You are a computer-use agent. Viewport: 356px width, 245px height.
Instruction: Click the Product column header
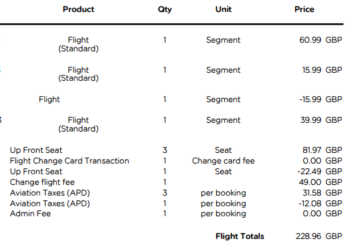tap(78, 9)
